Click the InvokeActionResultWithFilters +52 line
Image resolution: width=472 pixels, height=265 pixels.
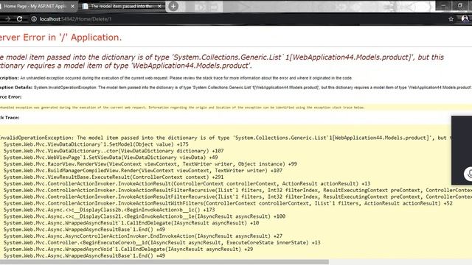(x=228, y=203)
